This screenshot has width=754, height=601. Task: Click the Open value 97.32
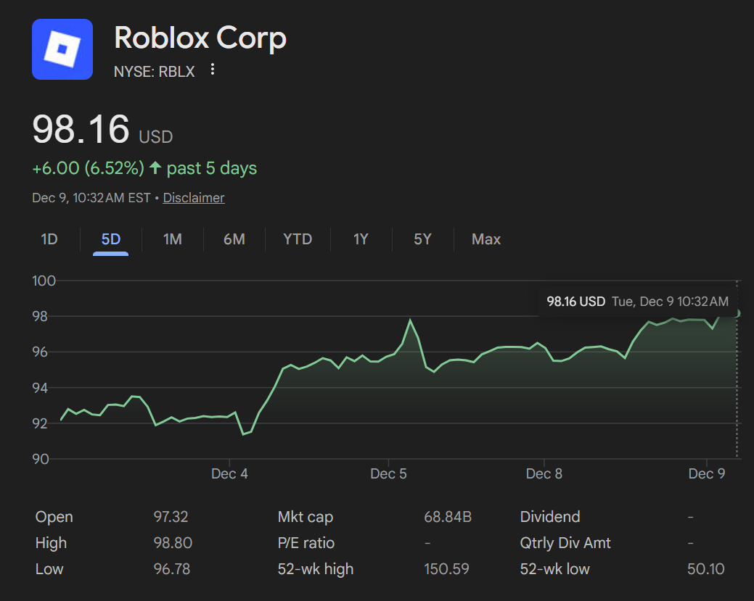[x=171, y=516]
